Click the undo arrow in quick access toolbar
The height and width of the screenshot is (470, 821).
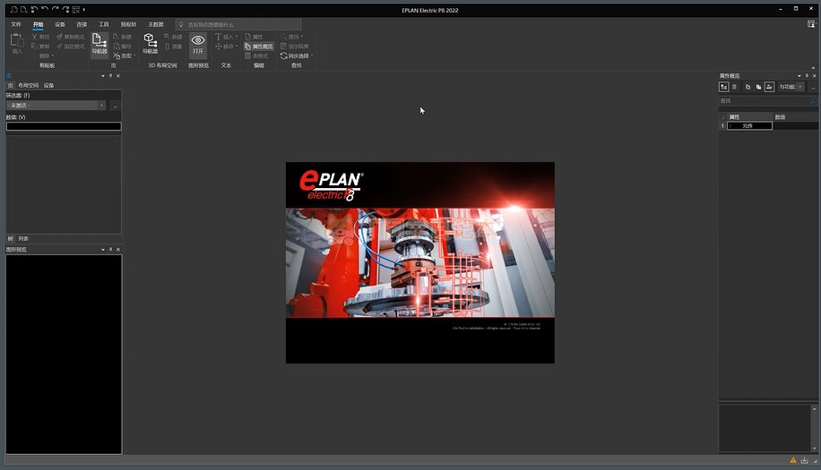pos(45,9)
